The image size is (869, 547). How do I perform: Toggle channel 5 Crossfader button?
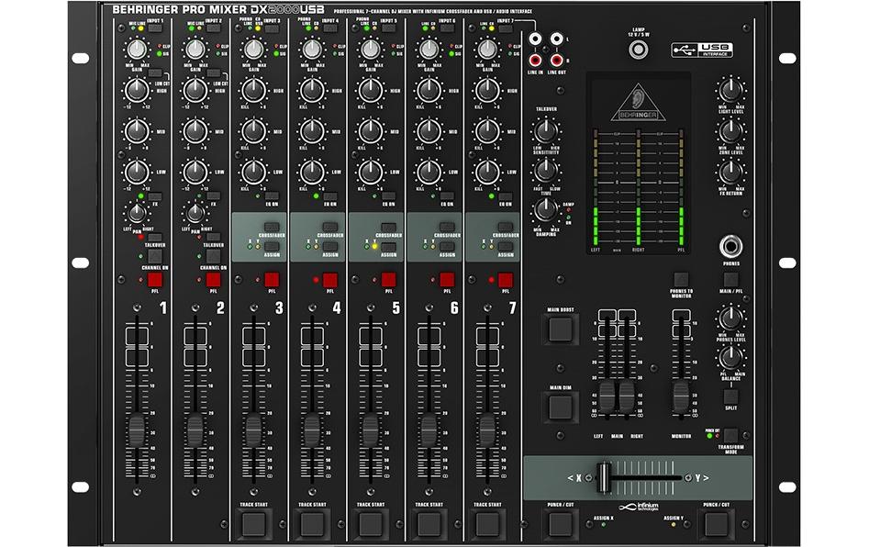coord(388,228)
